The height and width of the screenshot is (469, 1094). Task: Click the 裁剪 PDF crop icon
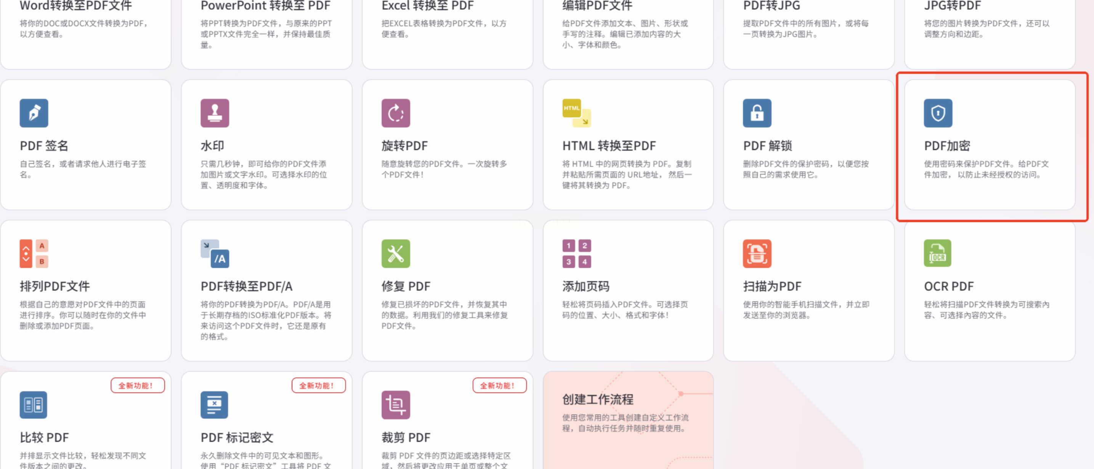[395, 405]
